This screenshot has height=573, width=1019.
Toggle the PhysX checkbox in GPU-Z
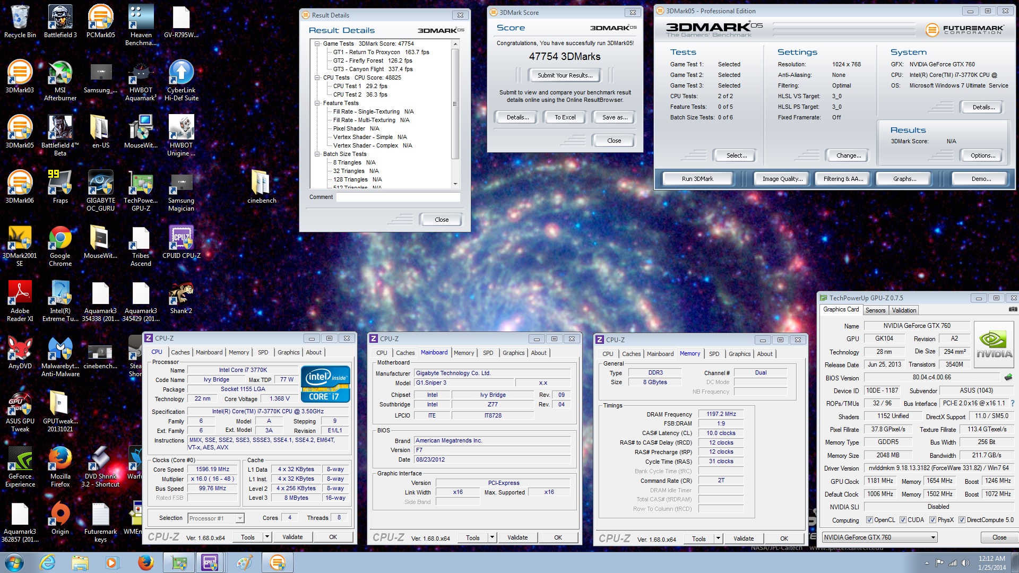click(932, 520)
